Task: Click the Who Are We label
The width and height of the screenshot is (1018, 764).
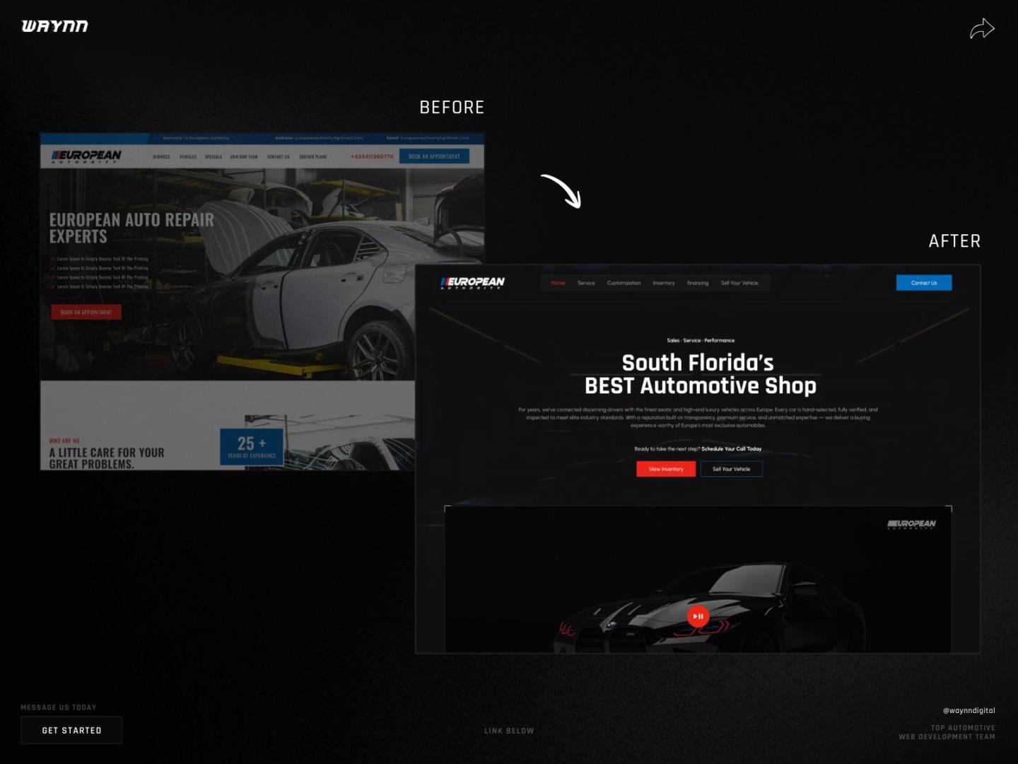Action: click(x=64, y=441)
